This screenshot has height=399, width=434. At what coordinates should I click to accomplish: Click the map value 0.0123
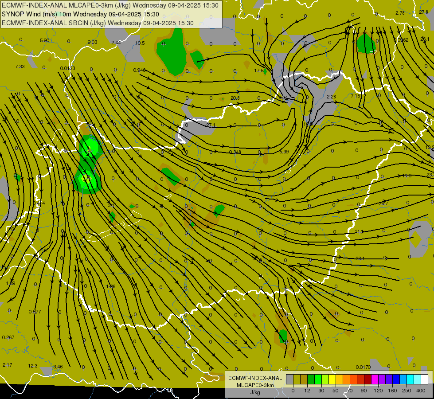[x=67, y=68]
